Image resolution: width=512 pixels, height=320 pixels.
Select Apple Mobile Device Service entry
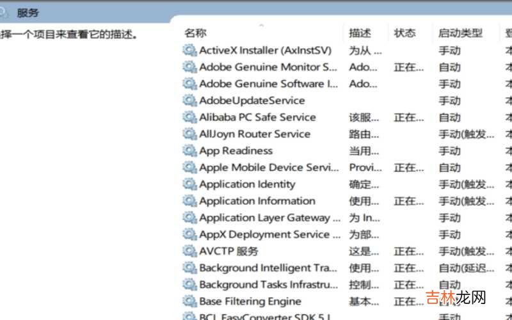pyautogui.click(x=269, y=168)
